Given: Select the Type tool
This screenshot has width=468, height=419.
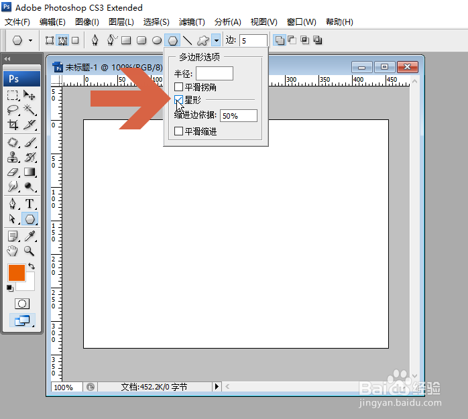Looking at the screenshot, I should (x=30, y=204).
